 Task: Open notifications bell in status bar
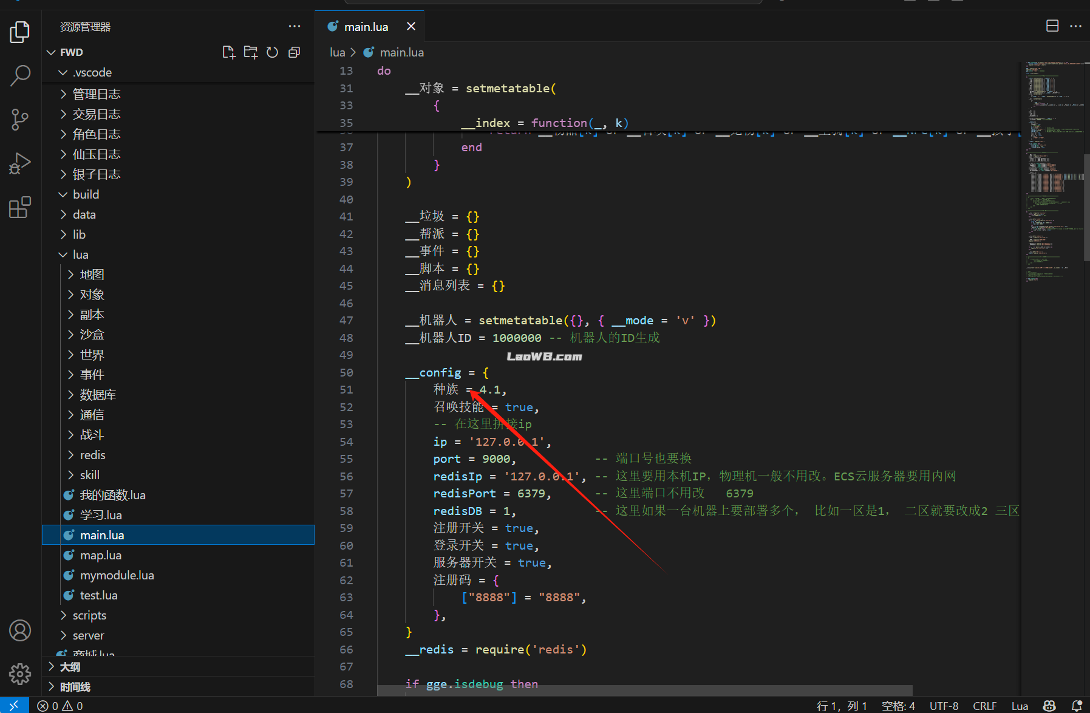click(x=1077, y=706)
